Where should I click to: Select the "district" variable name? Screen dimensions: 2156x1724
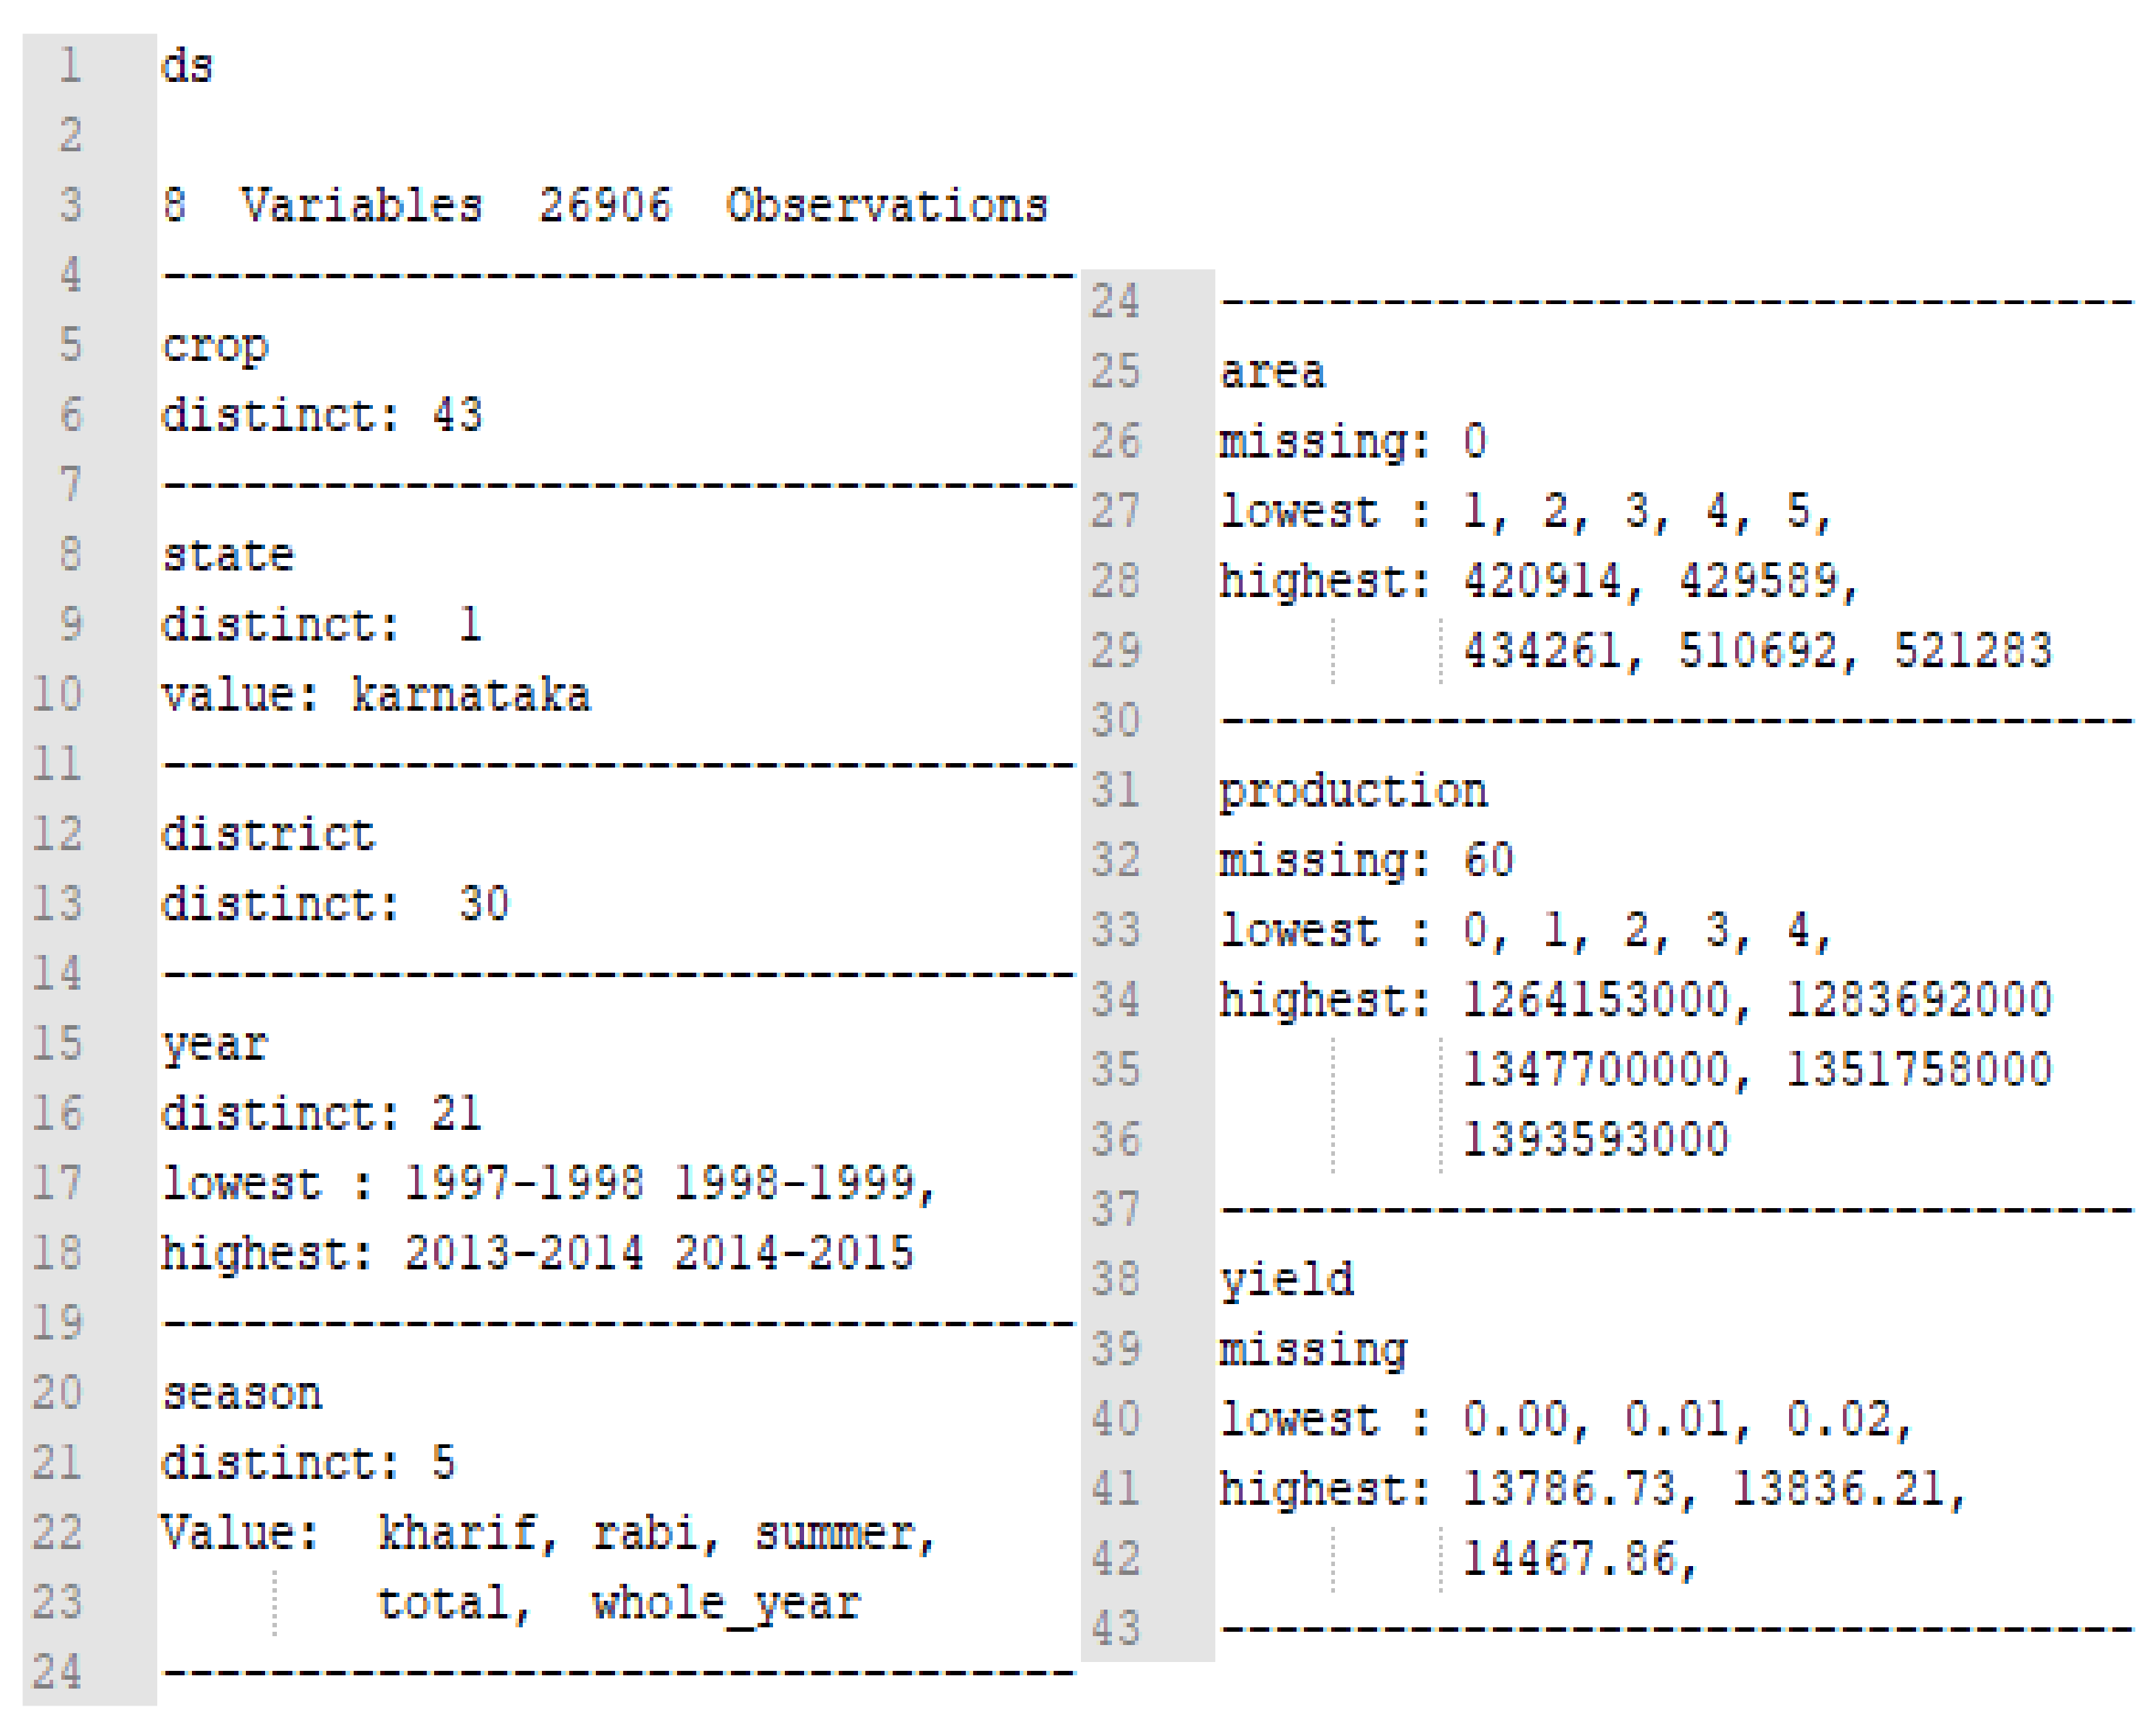coord(268,835)
